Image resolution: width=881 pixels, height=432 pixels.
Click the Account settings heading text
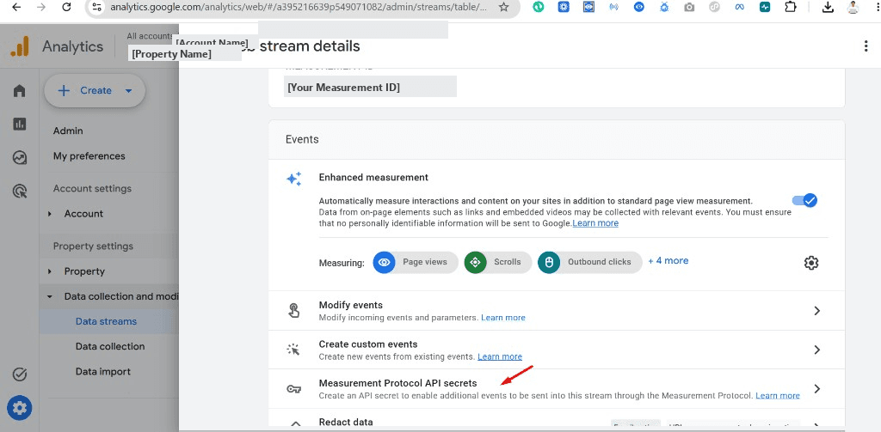pos(92,188)
